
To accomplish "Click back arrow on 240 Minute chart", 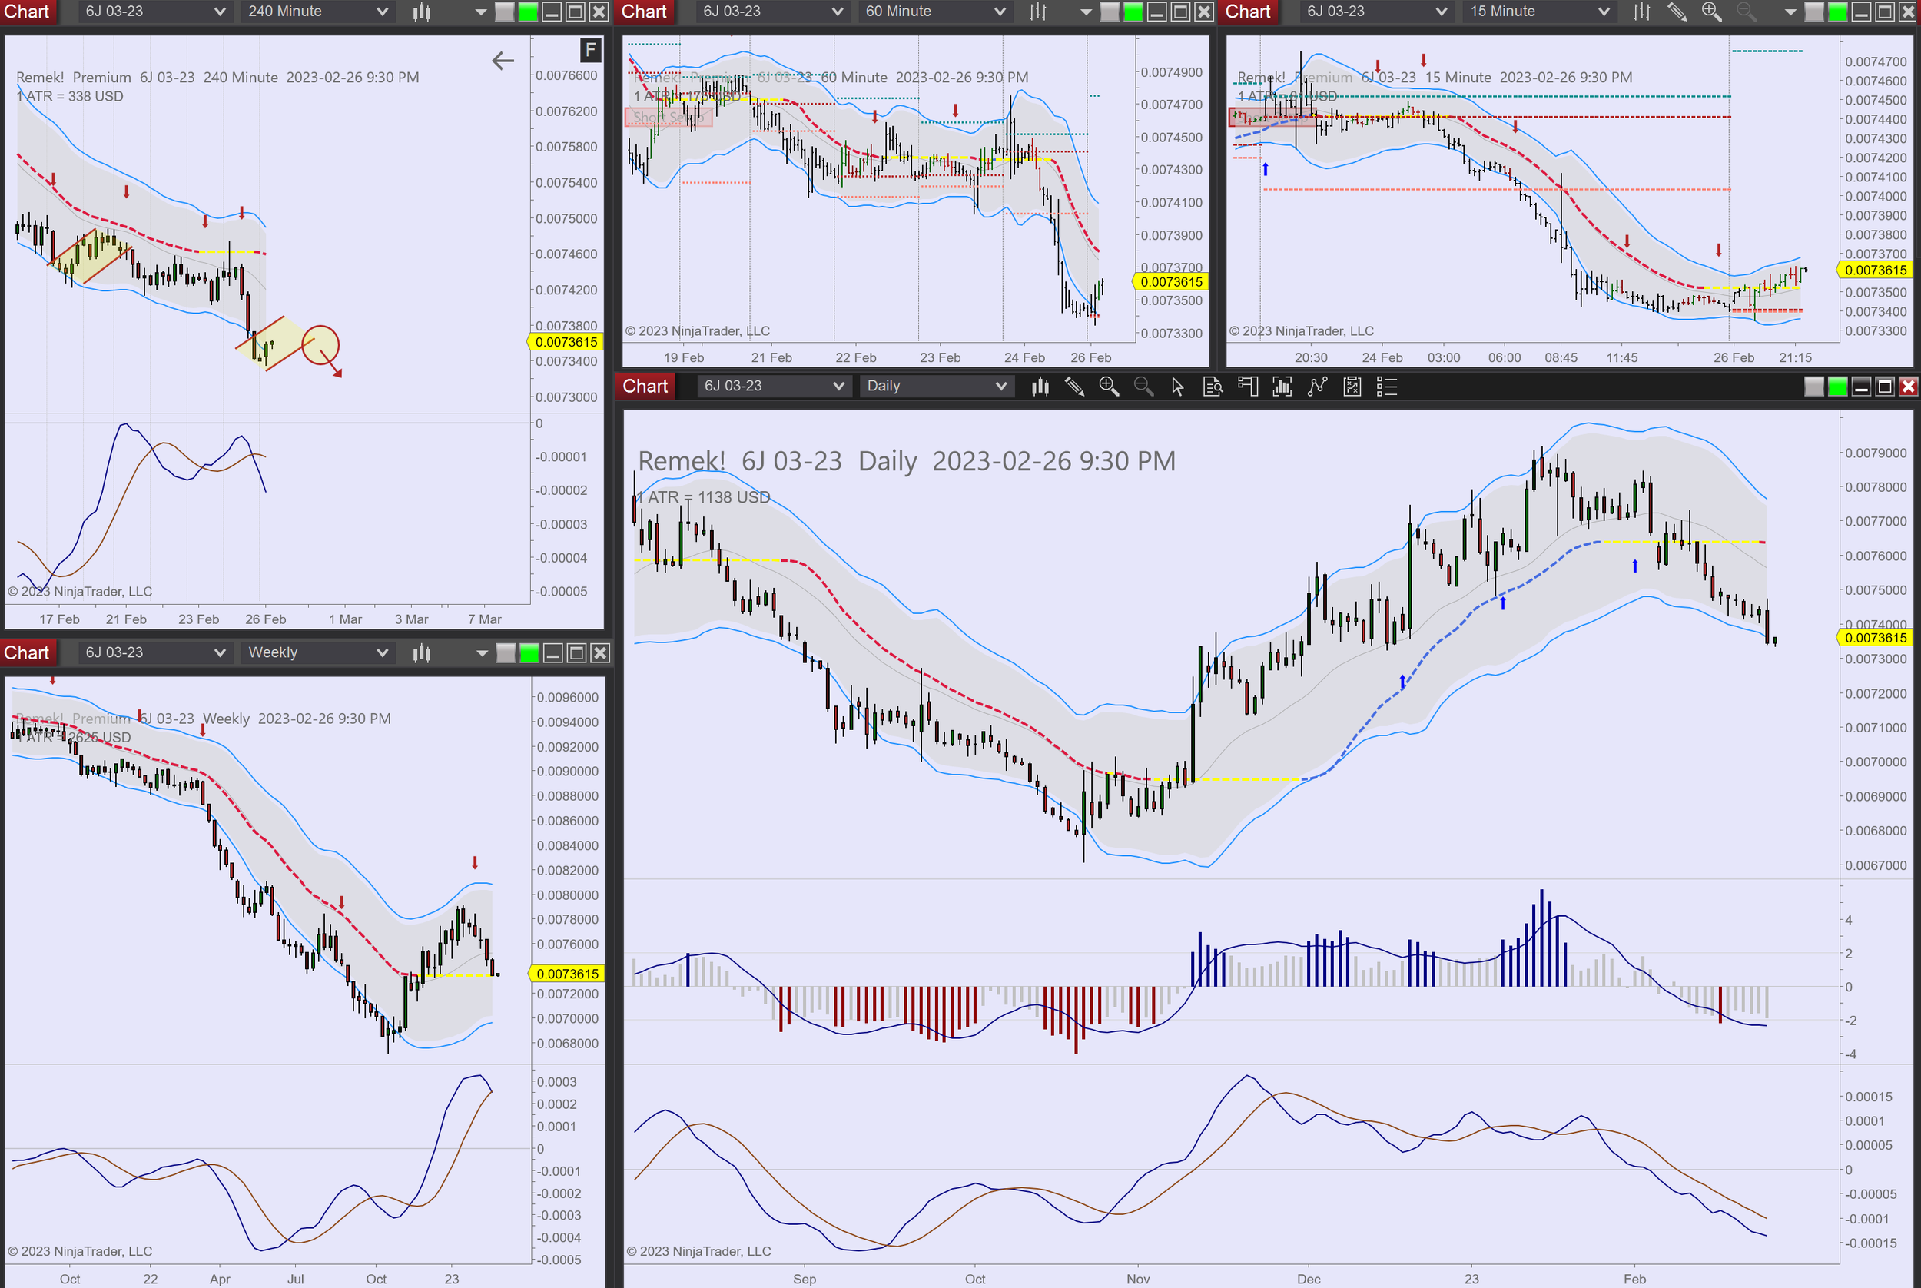I will 503,60.
